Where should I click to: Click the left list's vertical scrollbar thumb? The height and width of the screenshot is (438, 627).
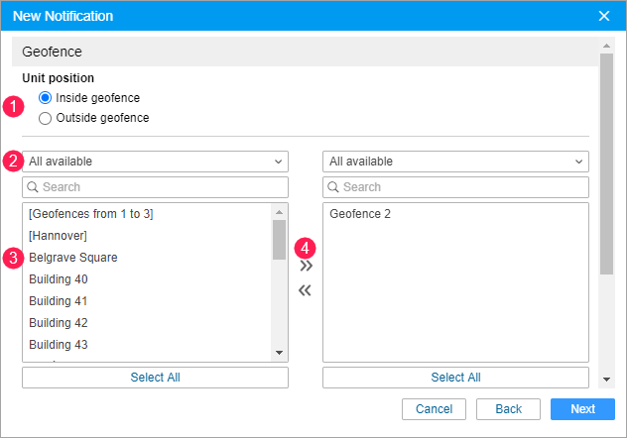[279, 239]
